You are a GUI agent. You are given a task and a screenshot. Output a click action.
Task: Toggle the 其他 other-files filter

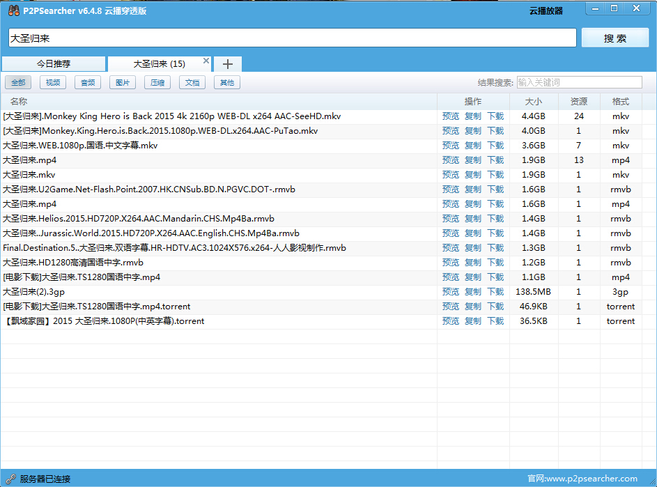click(x=226, y=82)
